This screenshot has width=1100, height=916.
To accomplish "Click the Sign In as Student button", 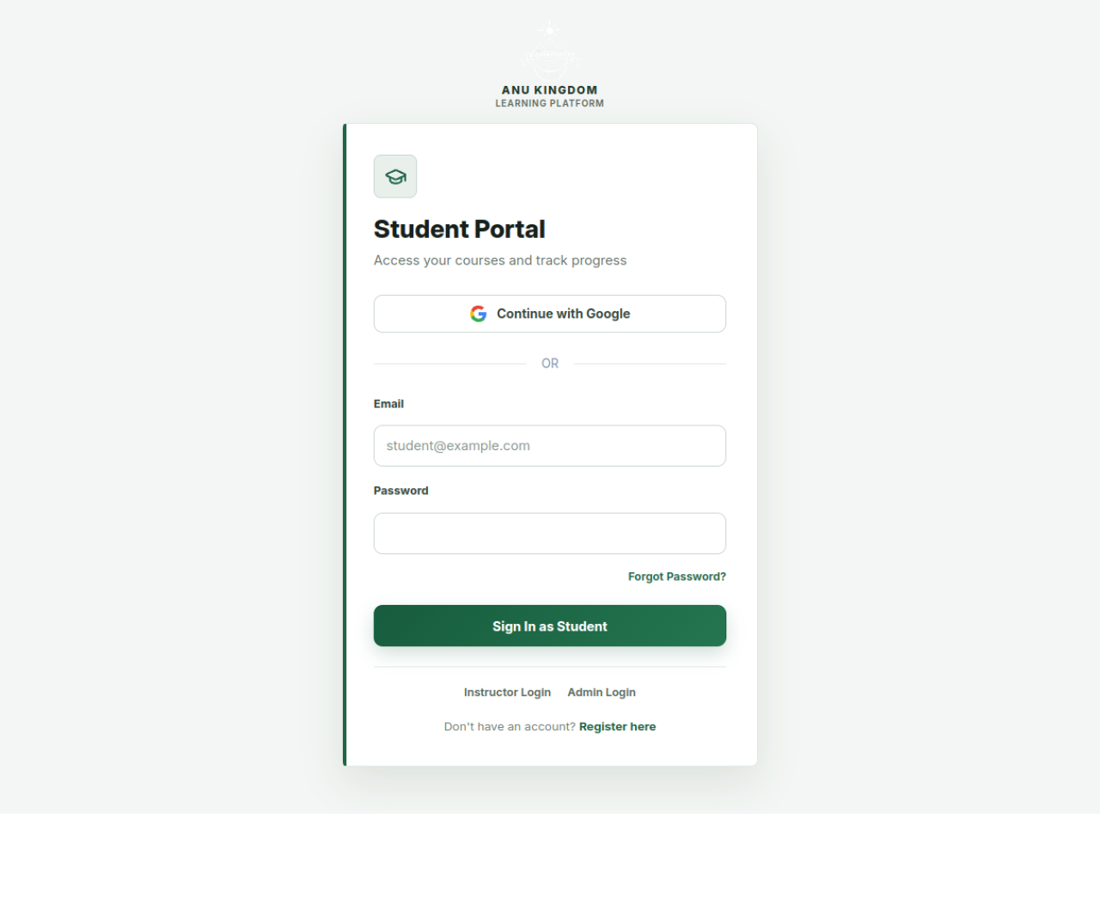I will point(550,626).
